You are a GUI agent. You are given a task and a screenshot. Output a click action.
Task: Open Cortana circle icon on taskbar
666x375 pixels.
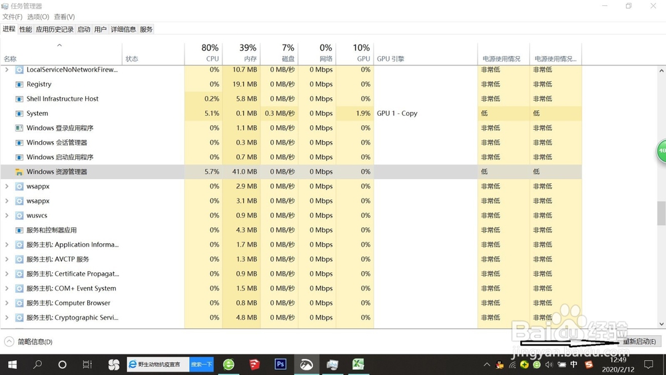(62, 364)
